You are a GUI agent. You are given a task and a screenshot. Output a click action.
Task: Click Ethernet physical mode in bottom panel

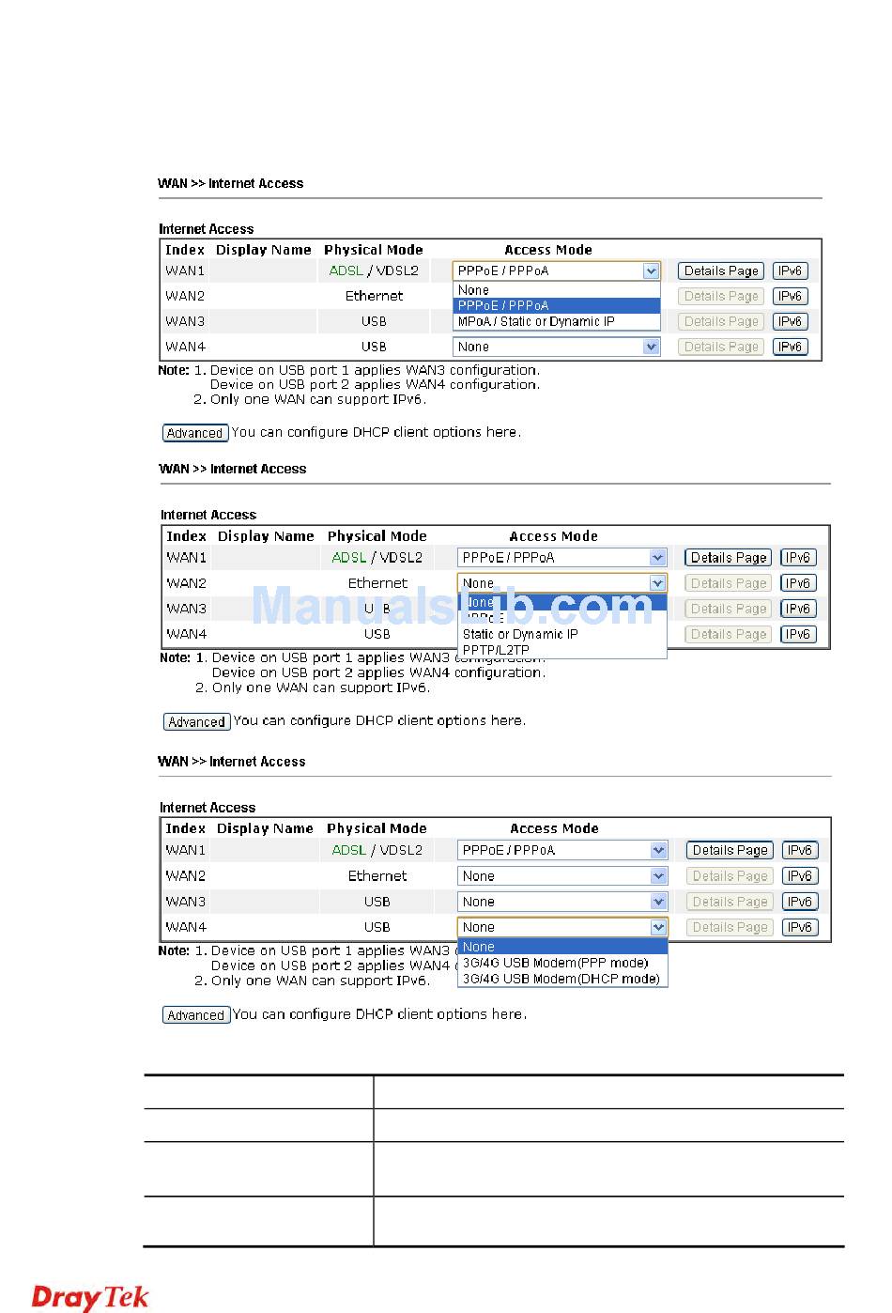tap(377, 876)
